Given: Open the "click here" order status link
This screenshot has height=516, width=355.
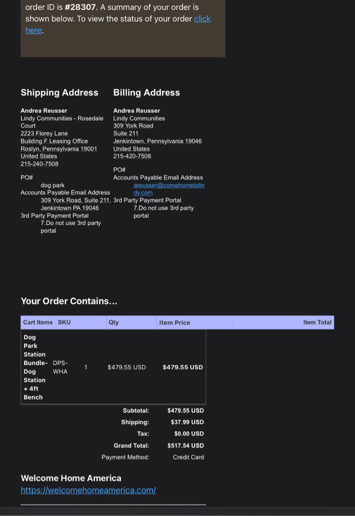Looking at the screenshot, I should [x=202, y=19].
